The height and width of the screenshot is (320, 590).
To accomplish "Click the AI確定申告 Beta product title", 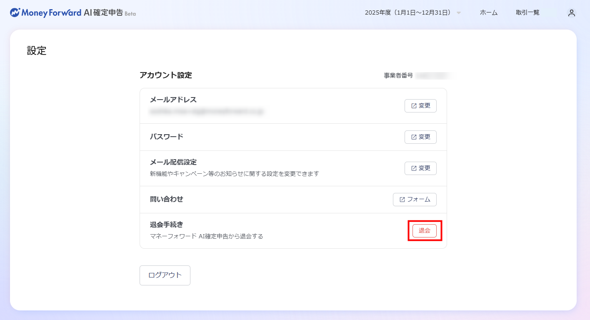I will coord(110,13).
